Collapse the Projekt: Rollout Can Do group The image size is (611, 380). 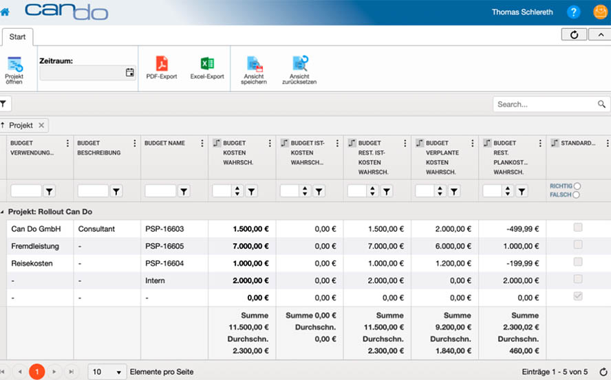2,212
